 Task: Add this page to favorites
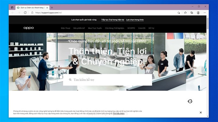(179, 13)
